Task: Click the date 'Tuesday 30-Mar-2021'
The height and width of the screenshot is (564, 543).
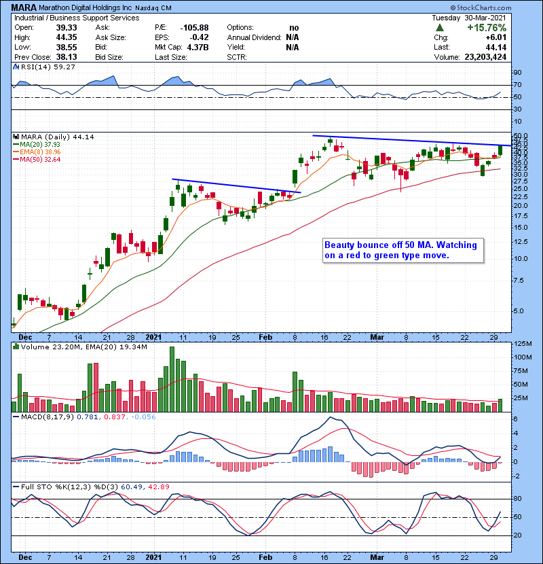Action: [x=468, y=18]
